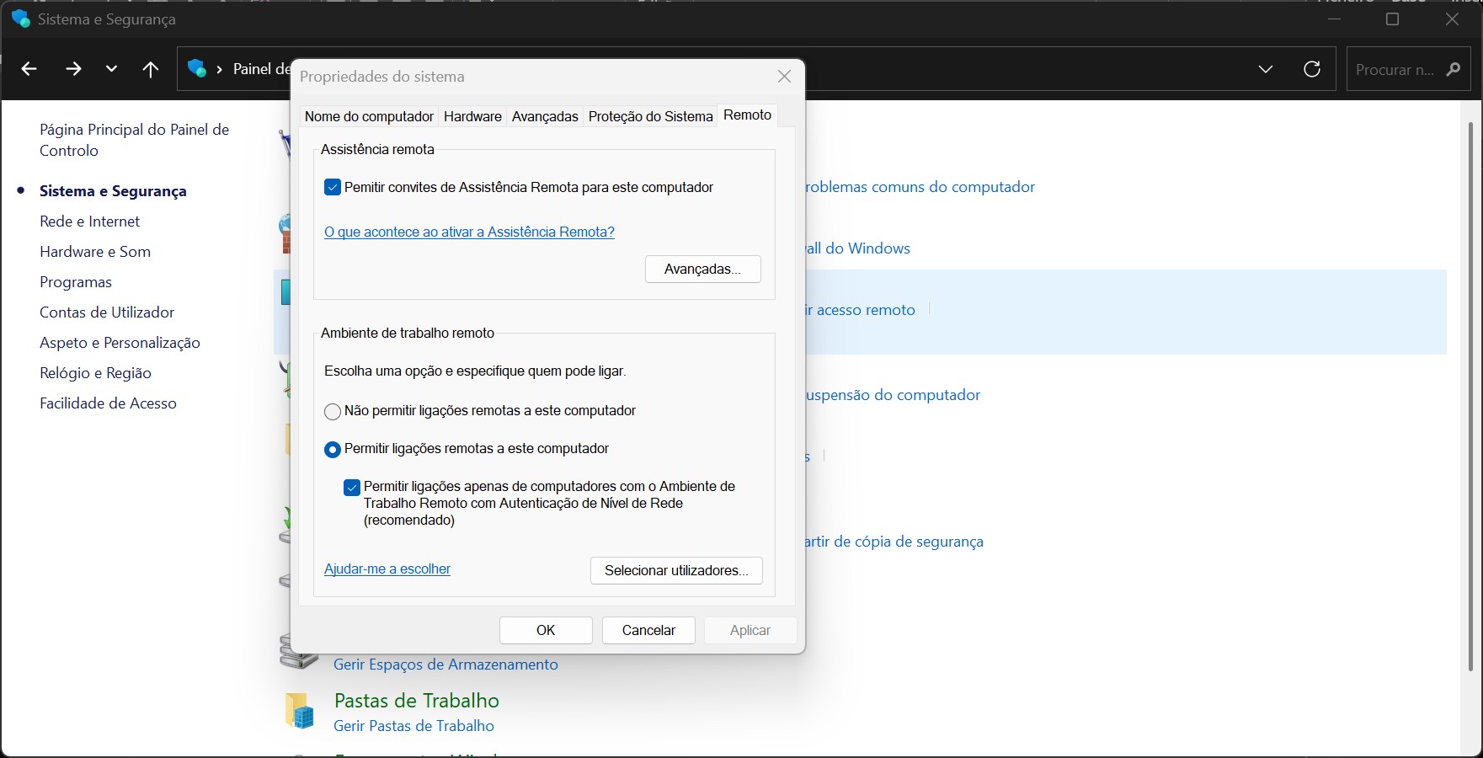1483x758 pixels.
Task: Uncheck Permitir convites de Assistência Remota
Action: (333, 188)
